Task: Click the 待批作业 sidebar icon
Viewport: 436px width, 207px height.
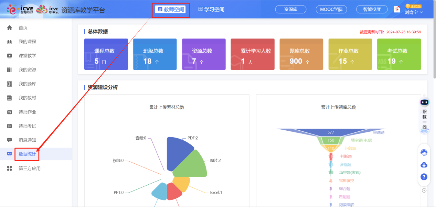Action: (10, 112)
